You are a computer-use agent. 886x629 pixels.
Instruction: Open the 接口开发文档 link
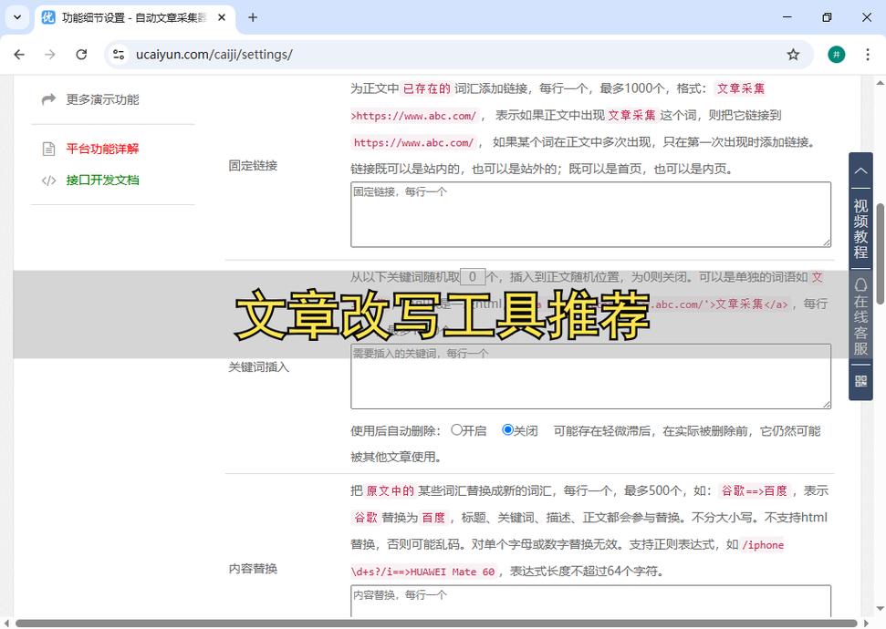tap(101, 180)
